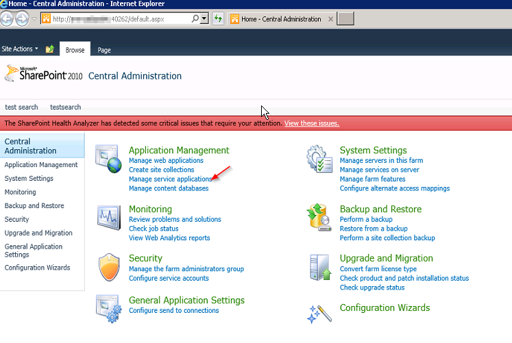The height and width of the screenshot is (343, 512).
Task: Expand the address bar history dropdown
Action: tap(204, 18)
